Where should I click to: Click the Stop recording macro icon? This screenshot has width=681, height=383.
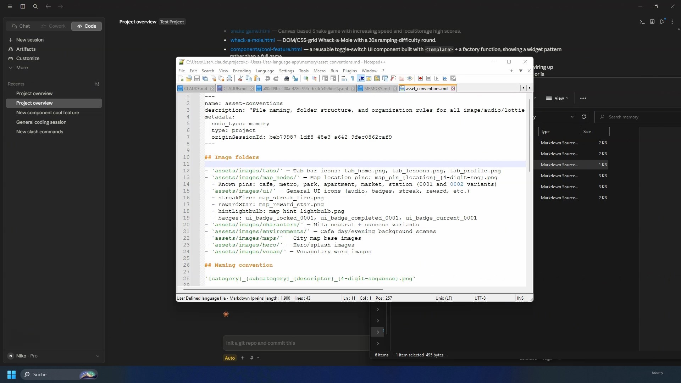tap(428, 78)
